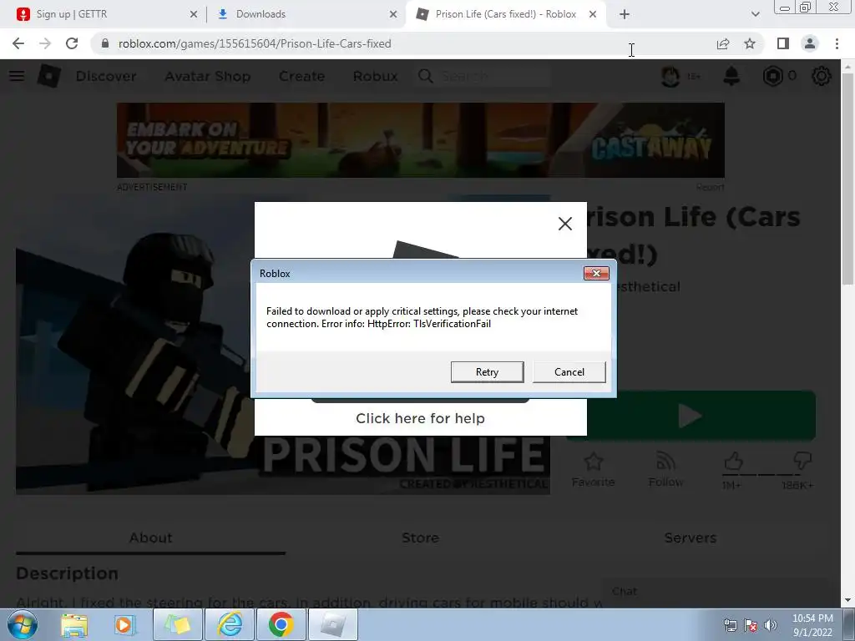Open Internet Explorer from the taskbar
Screen dimensions: 855x641
230,624
